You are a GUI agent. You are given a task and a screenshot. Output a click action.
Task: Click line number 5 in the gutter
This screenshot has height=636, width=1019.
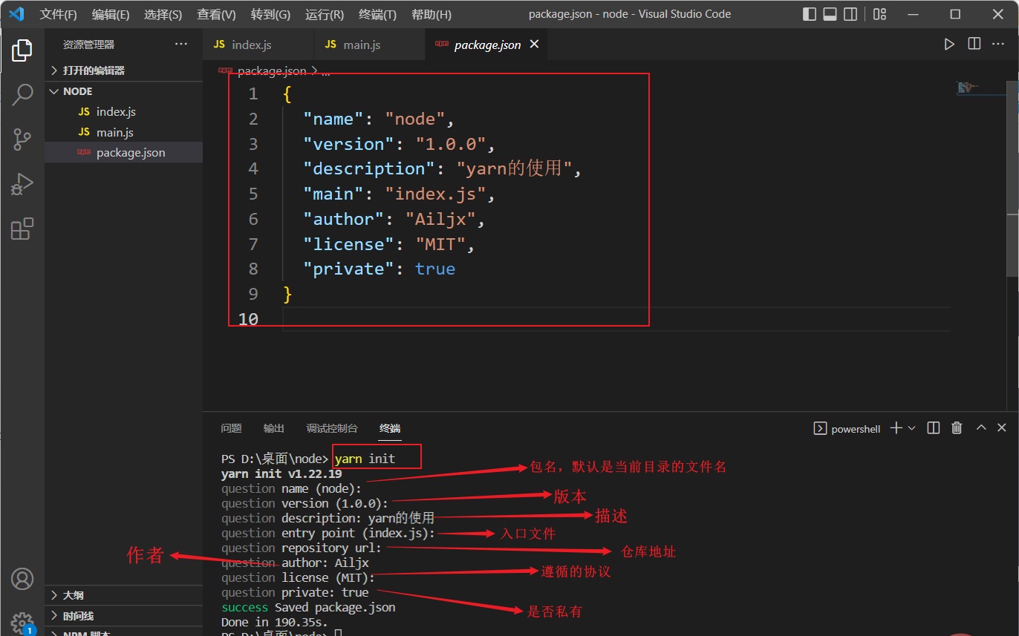tap(253, 194)
